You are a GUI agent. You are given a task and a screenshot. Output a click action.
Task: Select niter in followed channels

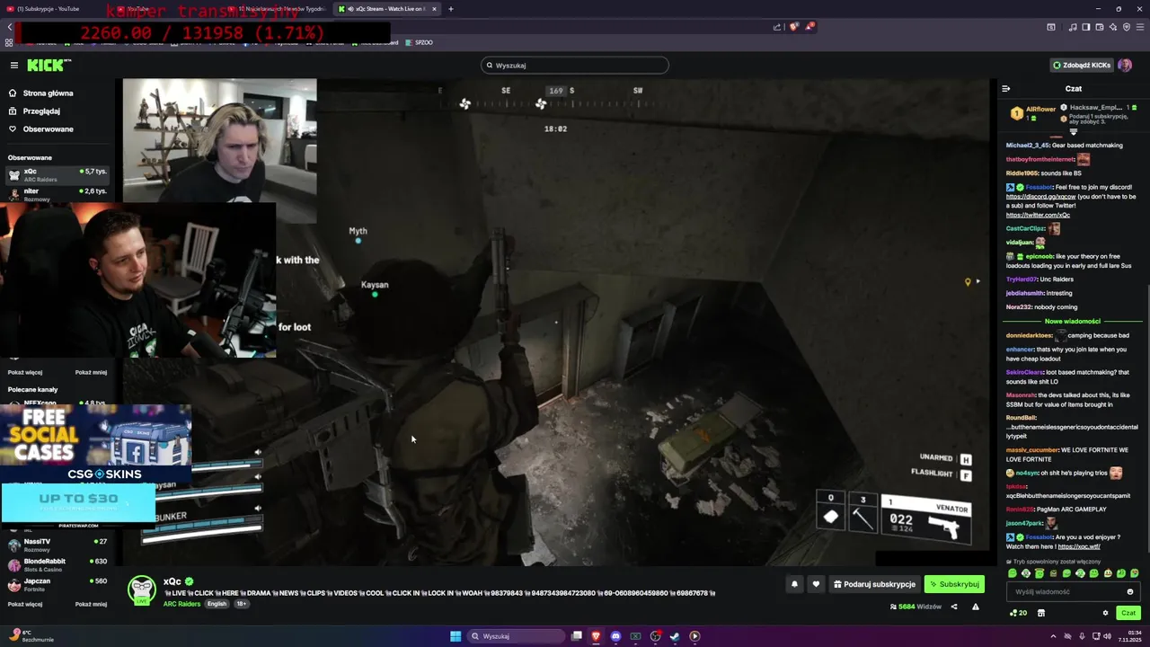tap(57, 194)
